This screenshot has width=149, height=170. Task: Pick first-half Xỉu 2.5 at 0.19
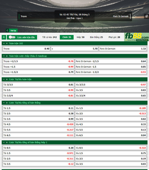[x=111, y=159]
